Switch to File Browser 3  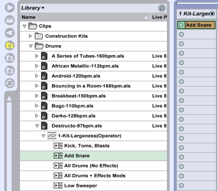pyautogui.click(x=9, y=71)
